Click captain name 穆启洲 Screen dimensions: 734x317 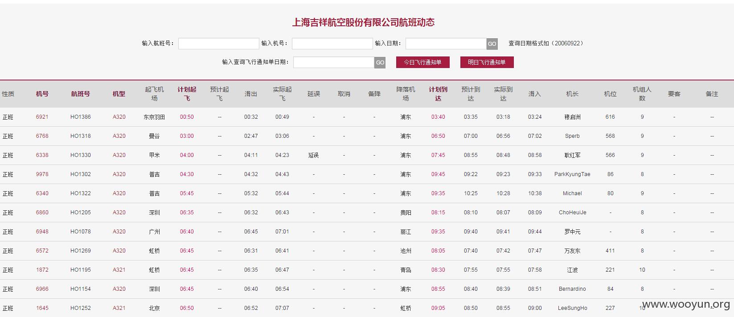[x=572, y=117]
